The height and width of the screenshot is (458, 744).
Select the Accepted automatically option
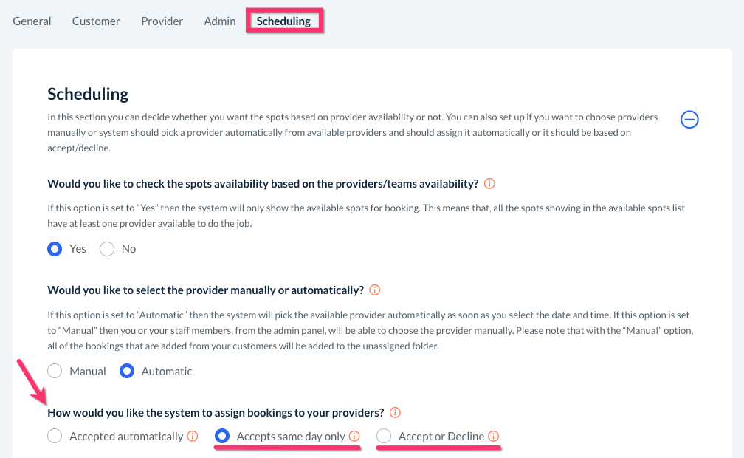click(55, 437)
